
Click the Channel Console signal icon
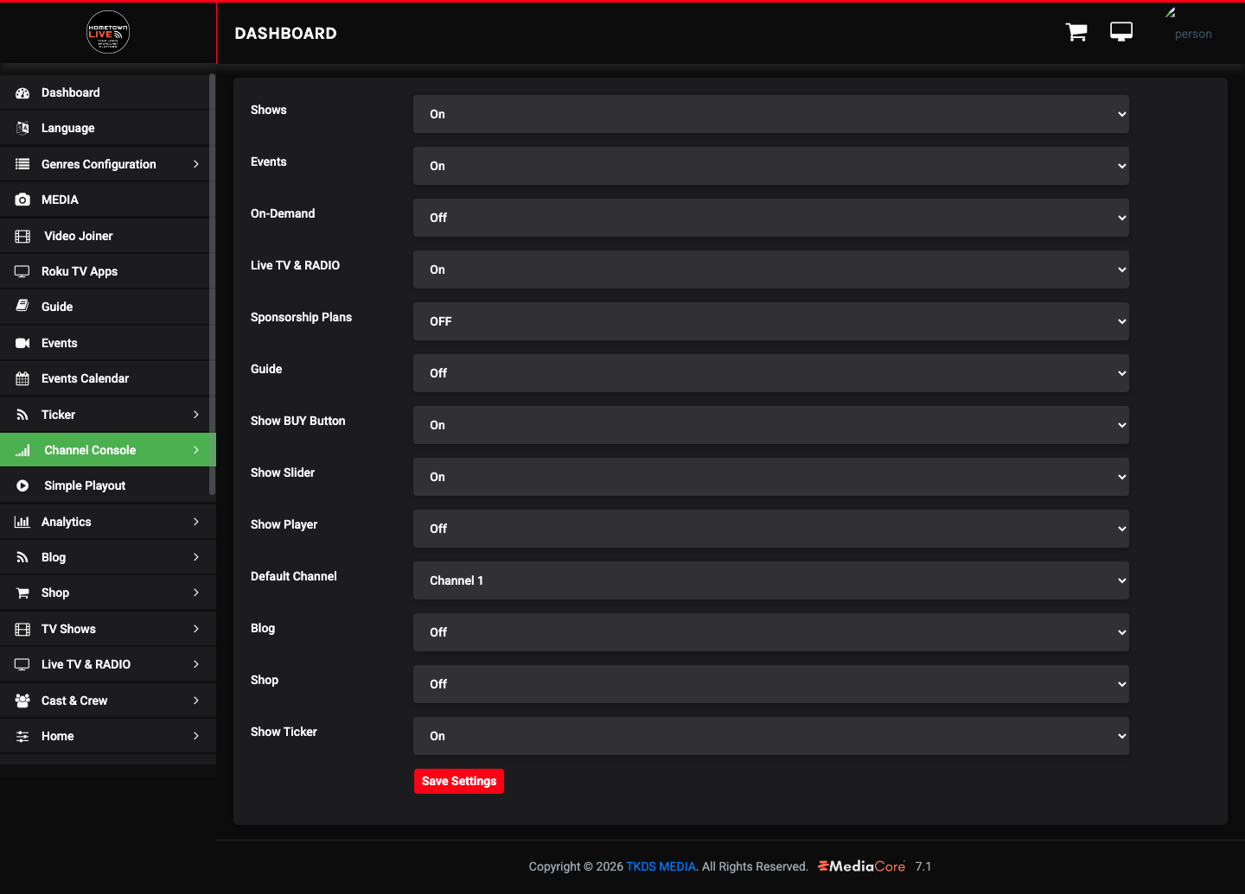(x=22, y=450)
